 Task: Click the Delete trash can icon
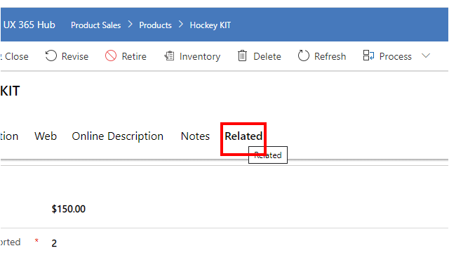242,56
